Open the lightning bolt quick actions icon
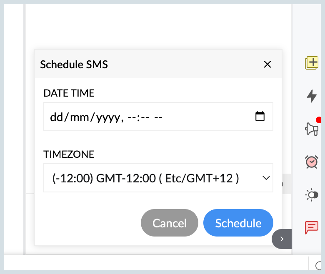 (x=312, y=96)
